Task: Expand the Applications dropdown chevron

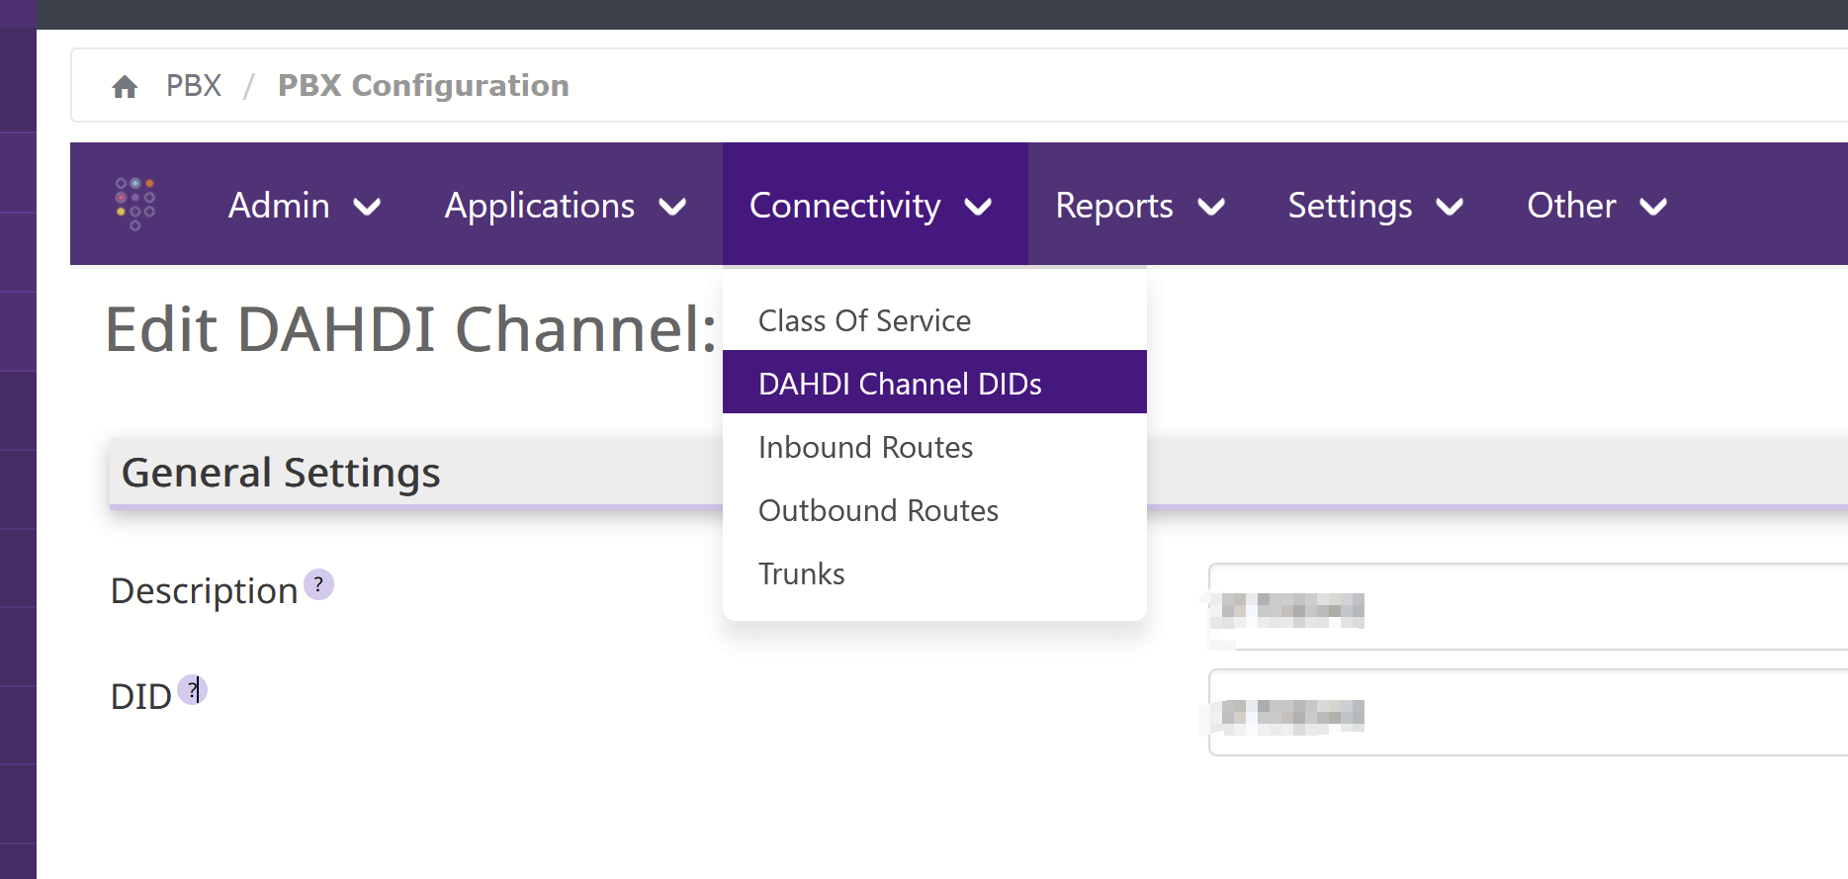Action: (x=672, y=207)
